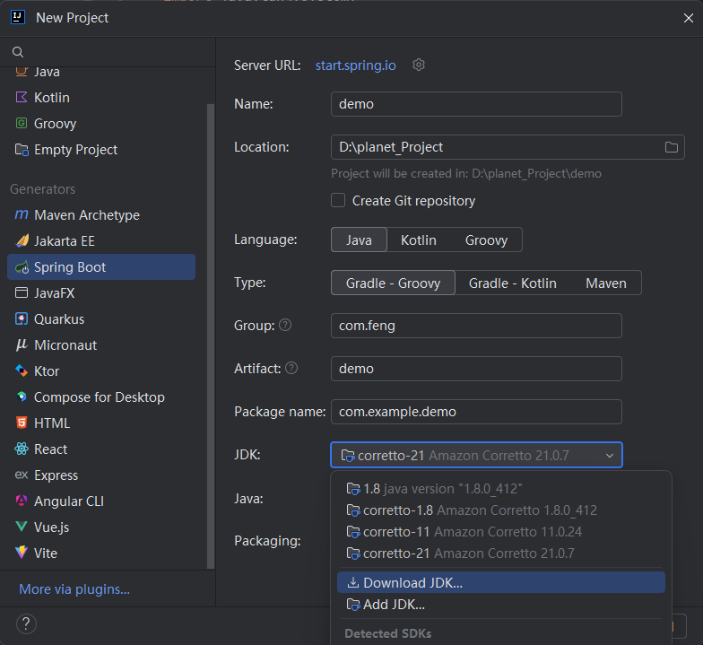Screen dimensions: 703x645
Task: Choose Gradle - Groovy build type
Action: click(393, 283)
